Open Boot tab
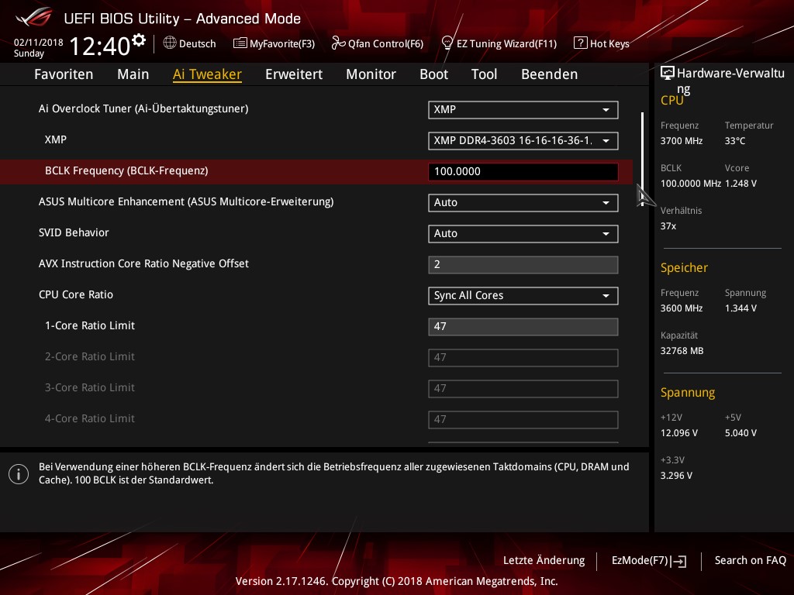This screenshot has width=794, height=595. pyautogui.click(x=433, y=74)
